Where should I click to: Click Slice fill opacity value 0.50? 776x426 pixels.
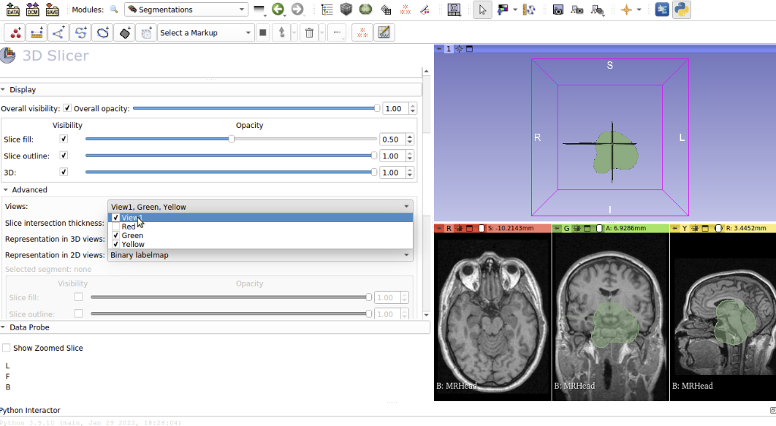pos(393,140)
